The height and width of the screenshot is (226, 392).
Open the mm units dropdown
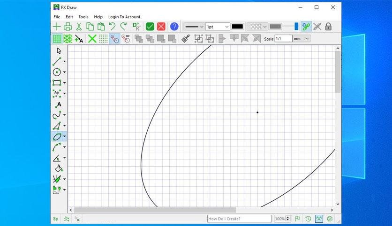302,39
